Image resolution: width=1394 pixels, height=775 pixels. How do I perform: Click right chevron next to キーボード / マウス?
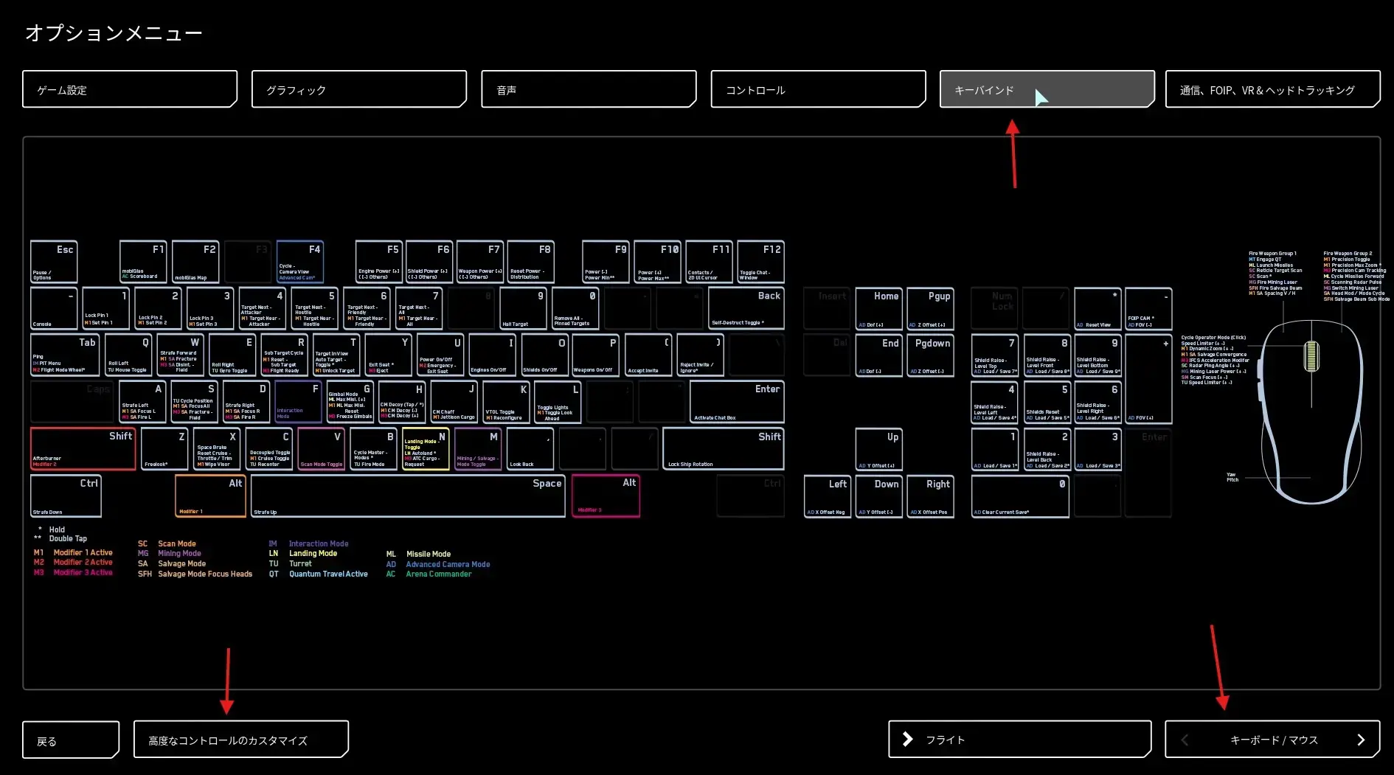1361,740
